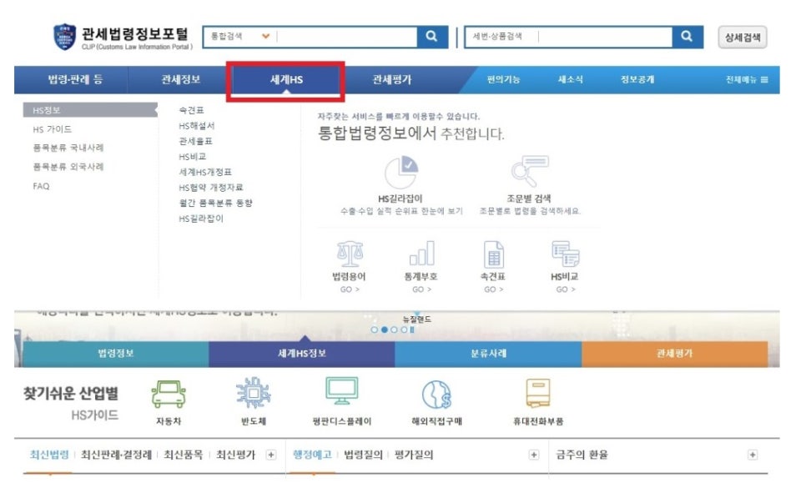Switch to the 법령정보 tab
The height and width of the screenshot is (493, 806).
[x=116, y=354]
